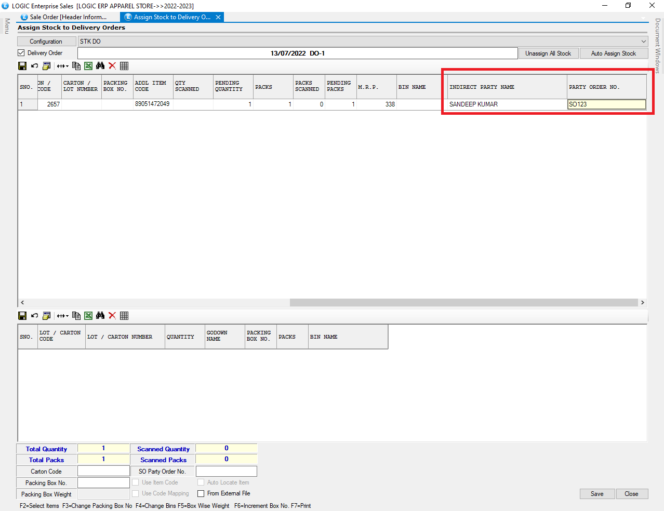Click the binoculars find icon in upper toolbar
664x511 pixels.
click(x=100, y=66)
